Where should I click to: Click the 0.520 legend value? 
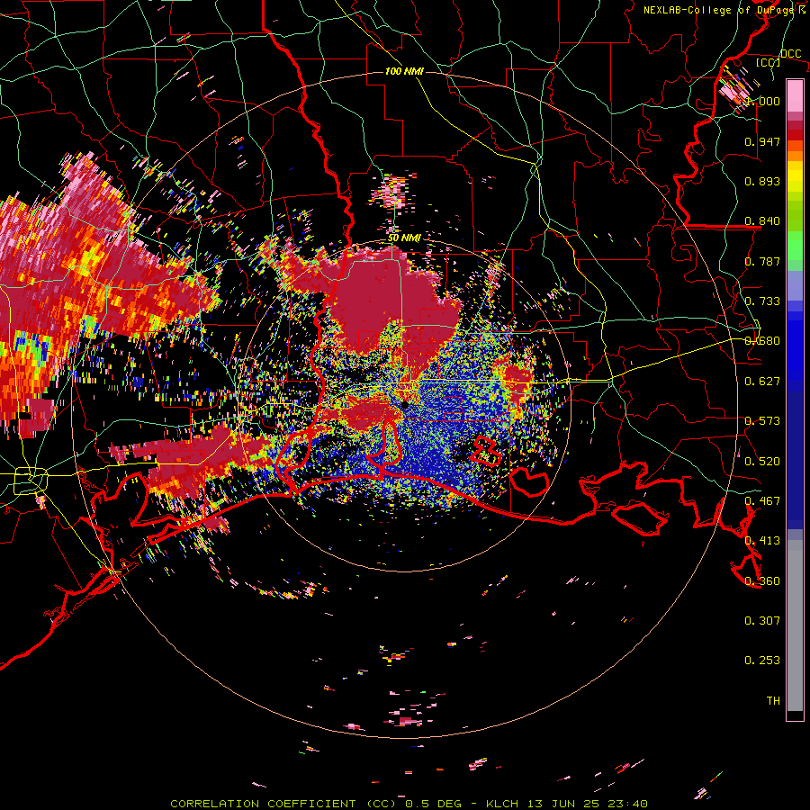click(762, 462)
